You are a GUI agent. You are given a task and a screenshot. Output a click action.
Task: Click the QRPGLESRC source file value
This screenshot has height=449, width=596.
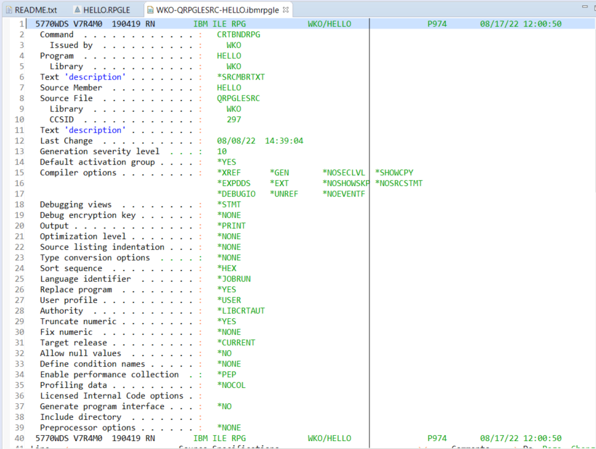click(238, 98)
